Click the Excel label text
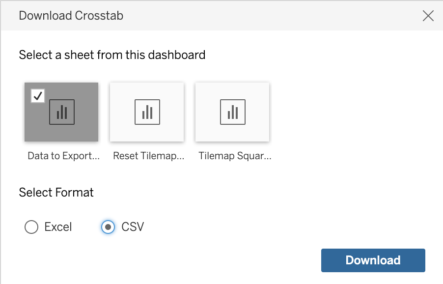443x284 pixels. pos(58,227)
